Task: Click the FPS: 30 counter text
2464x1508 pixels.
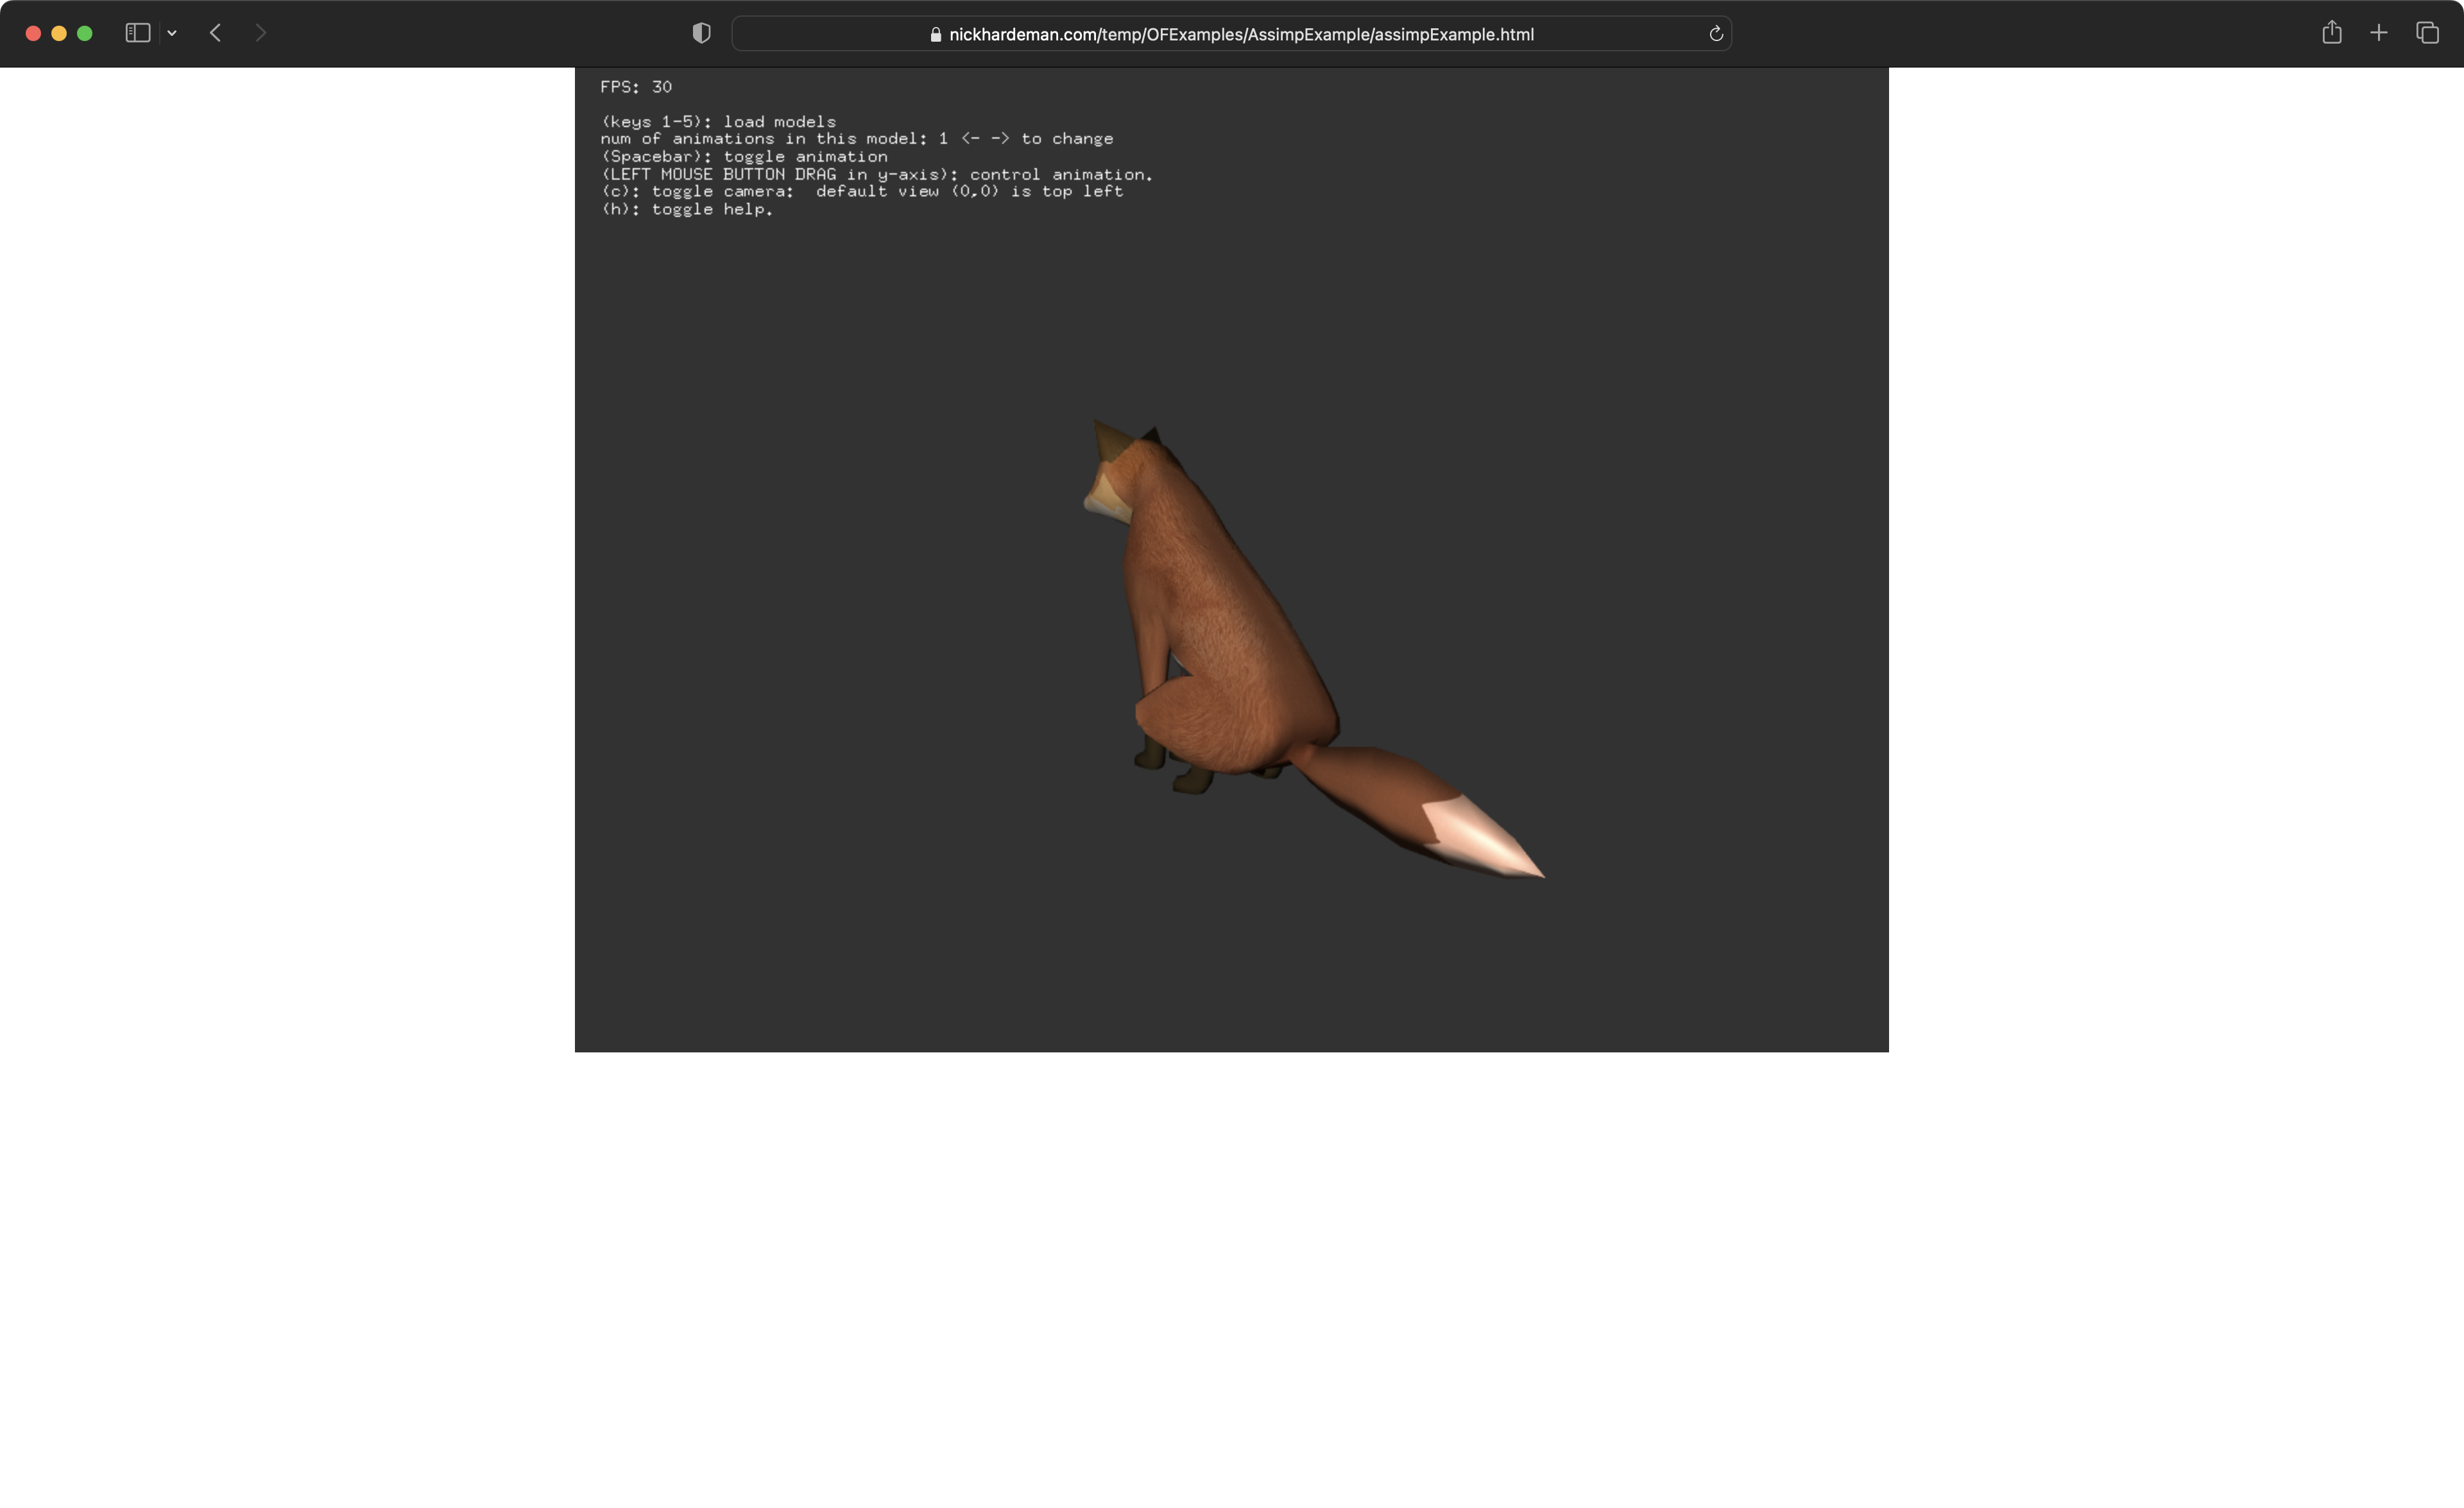Action: (x=636, y=87)
